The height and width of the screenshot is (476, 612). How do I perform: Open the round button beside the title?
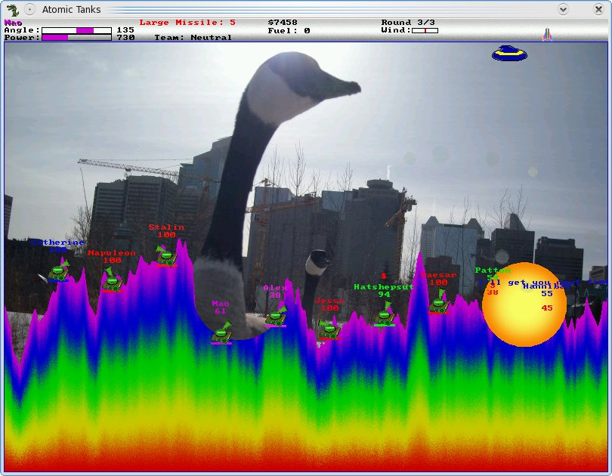click(29, 10)
